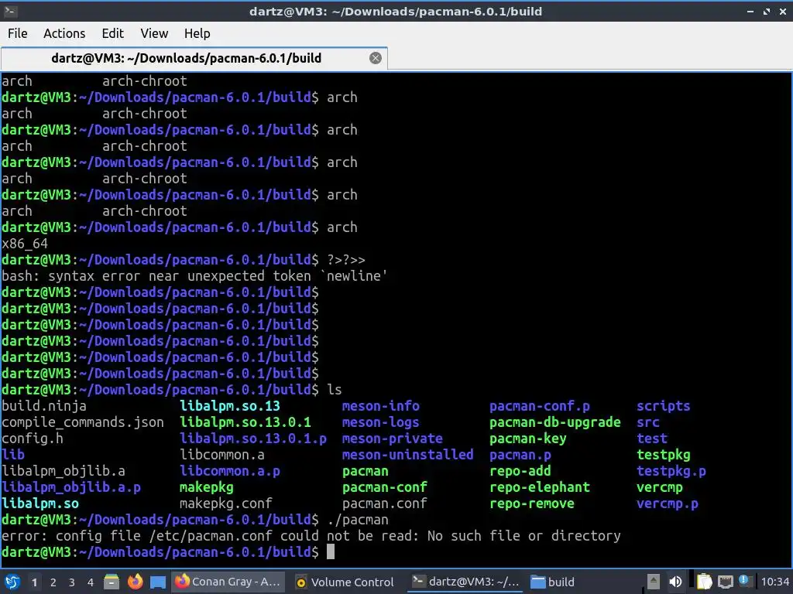Launch the file manager from the quick launch
The height and width of the screenshot is (594, 793).
click(112, 582)
